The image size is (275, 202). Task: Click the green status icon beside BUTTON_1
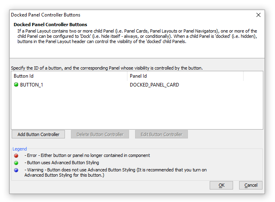pos(16,85)
